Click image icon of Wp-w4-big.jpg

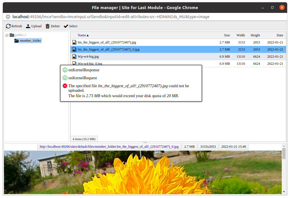point(74,57)
